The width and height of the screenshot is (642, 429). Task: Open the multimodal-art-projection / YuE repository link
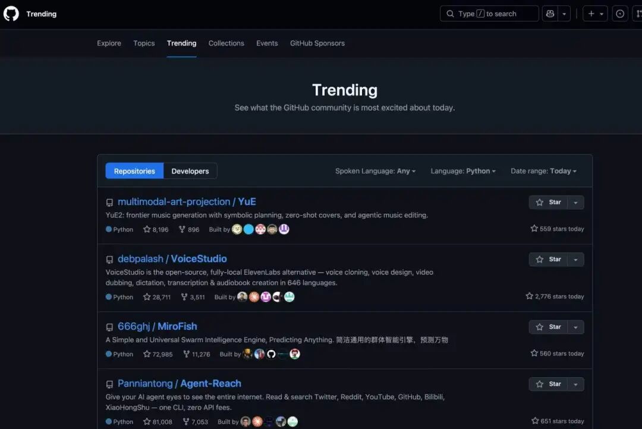187,202
